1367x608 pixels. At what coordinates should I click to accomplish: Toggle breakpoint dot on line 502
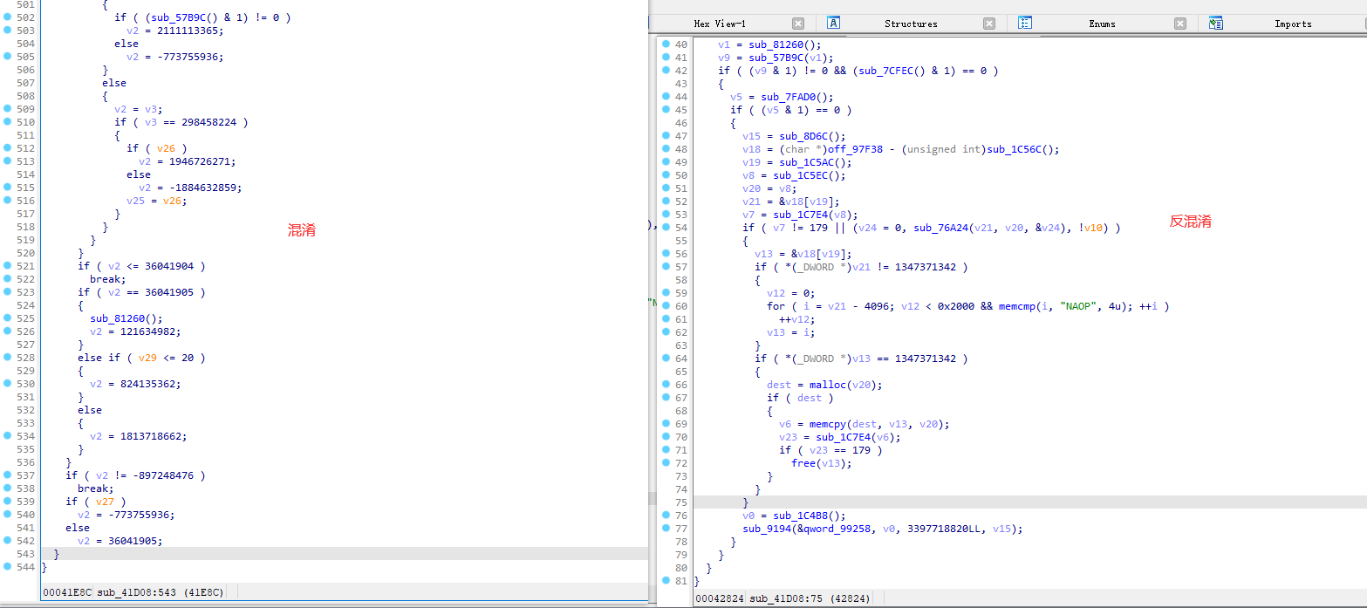[7, 17]
